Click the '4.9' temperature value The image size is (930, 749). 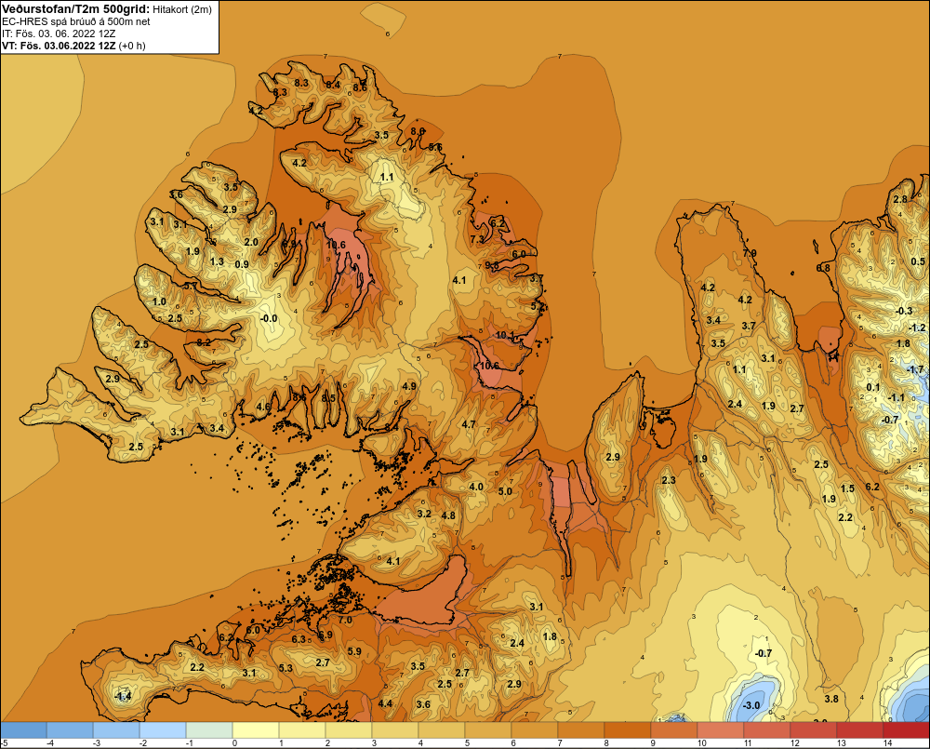409,386
